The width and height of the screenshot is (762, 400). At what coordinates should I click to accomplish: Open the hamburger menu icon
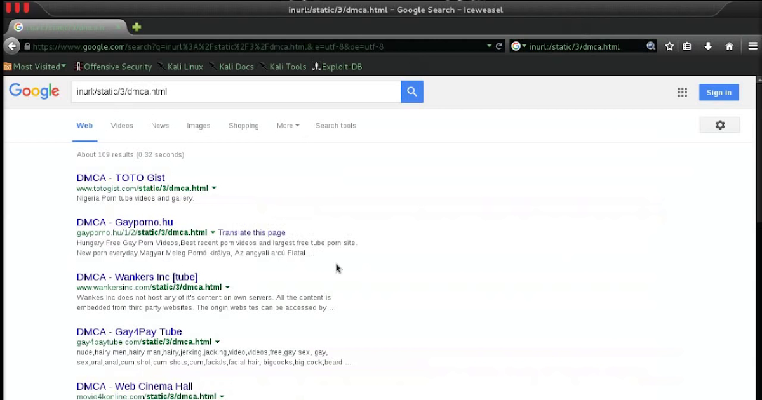pyautogui.click(x=753, y=46)
